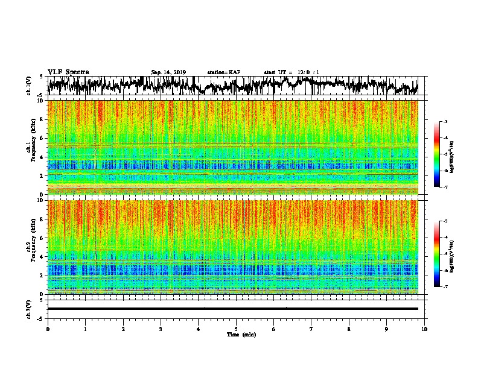Click the 'station=KAP' header label

(224, 72)
